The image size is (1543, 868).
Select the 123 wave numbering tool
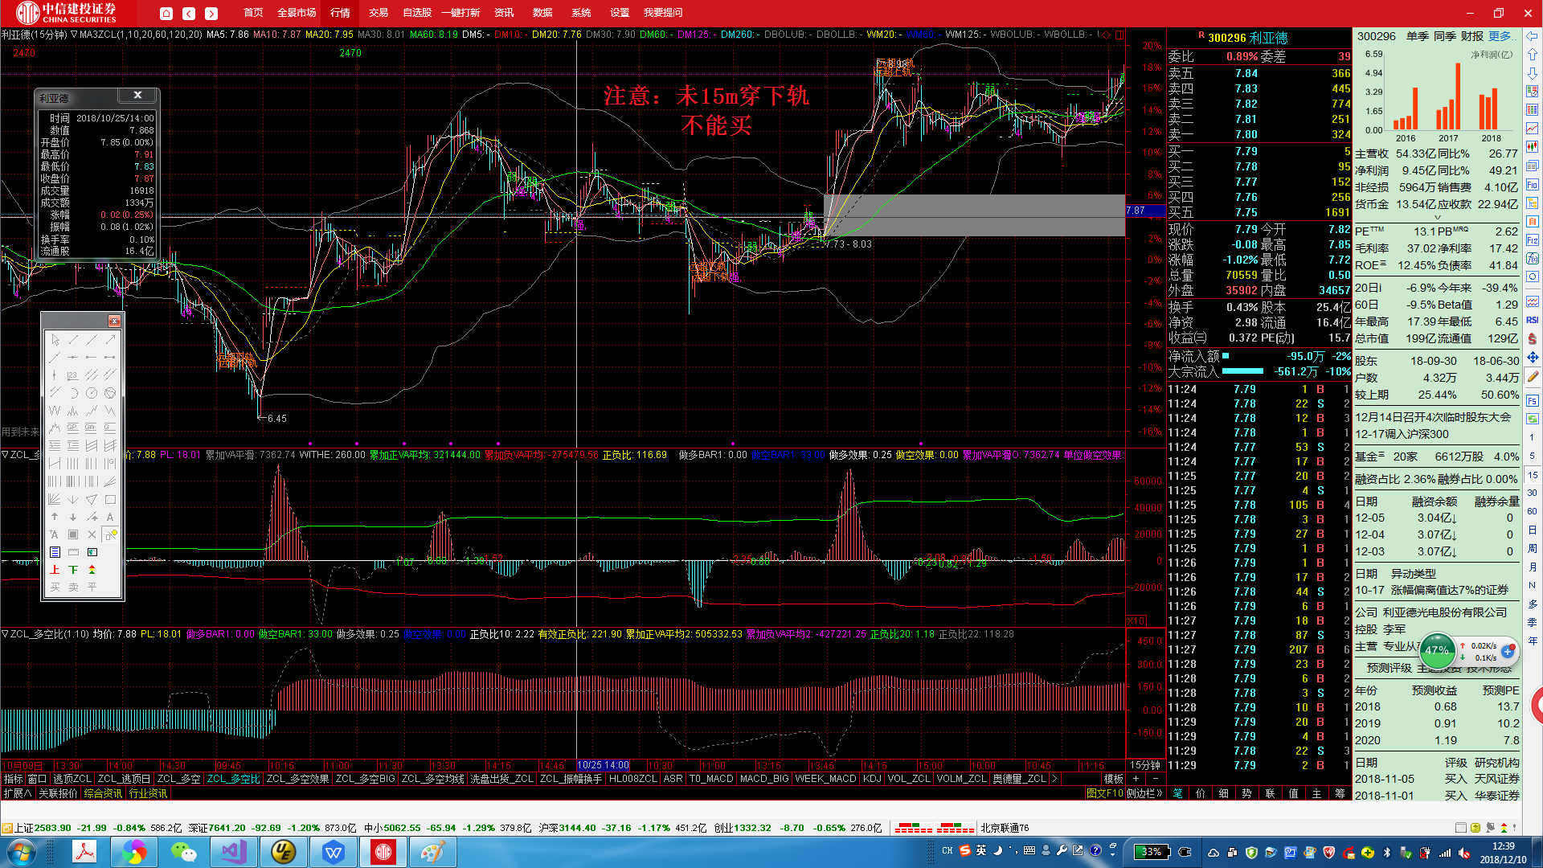[73, 375]
